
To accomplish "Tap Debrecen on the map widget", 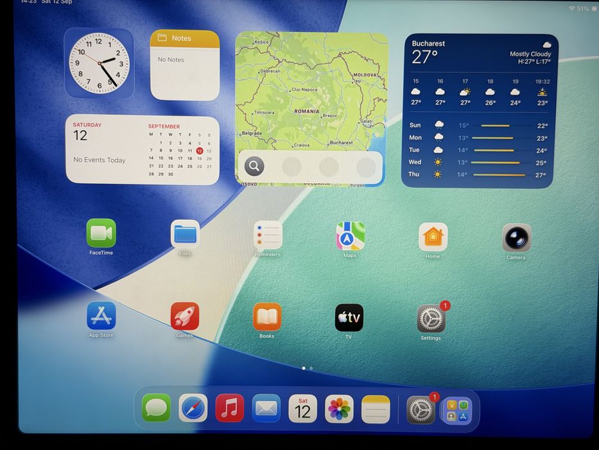I will [270, 71].
